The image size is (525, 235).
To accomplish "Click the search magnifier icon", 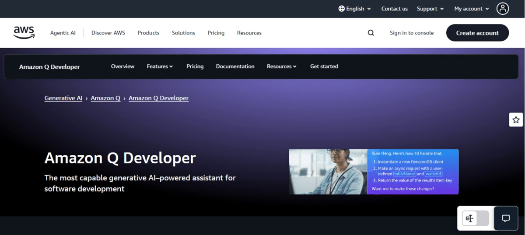I will pyautogui.click(x=371, y=33).
